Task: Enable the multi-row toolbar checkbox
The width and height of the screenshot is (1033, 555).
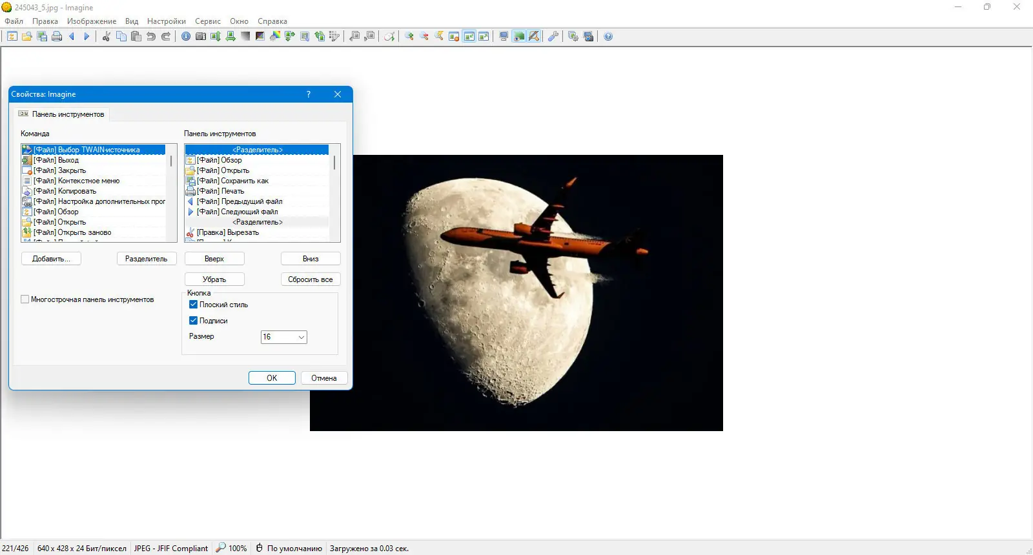Action: click(25, 299)
